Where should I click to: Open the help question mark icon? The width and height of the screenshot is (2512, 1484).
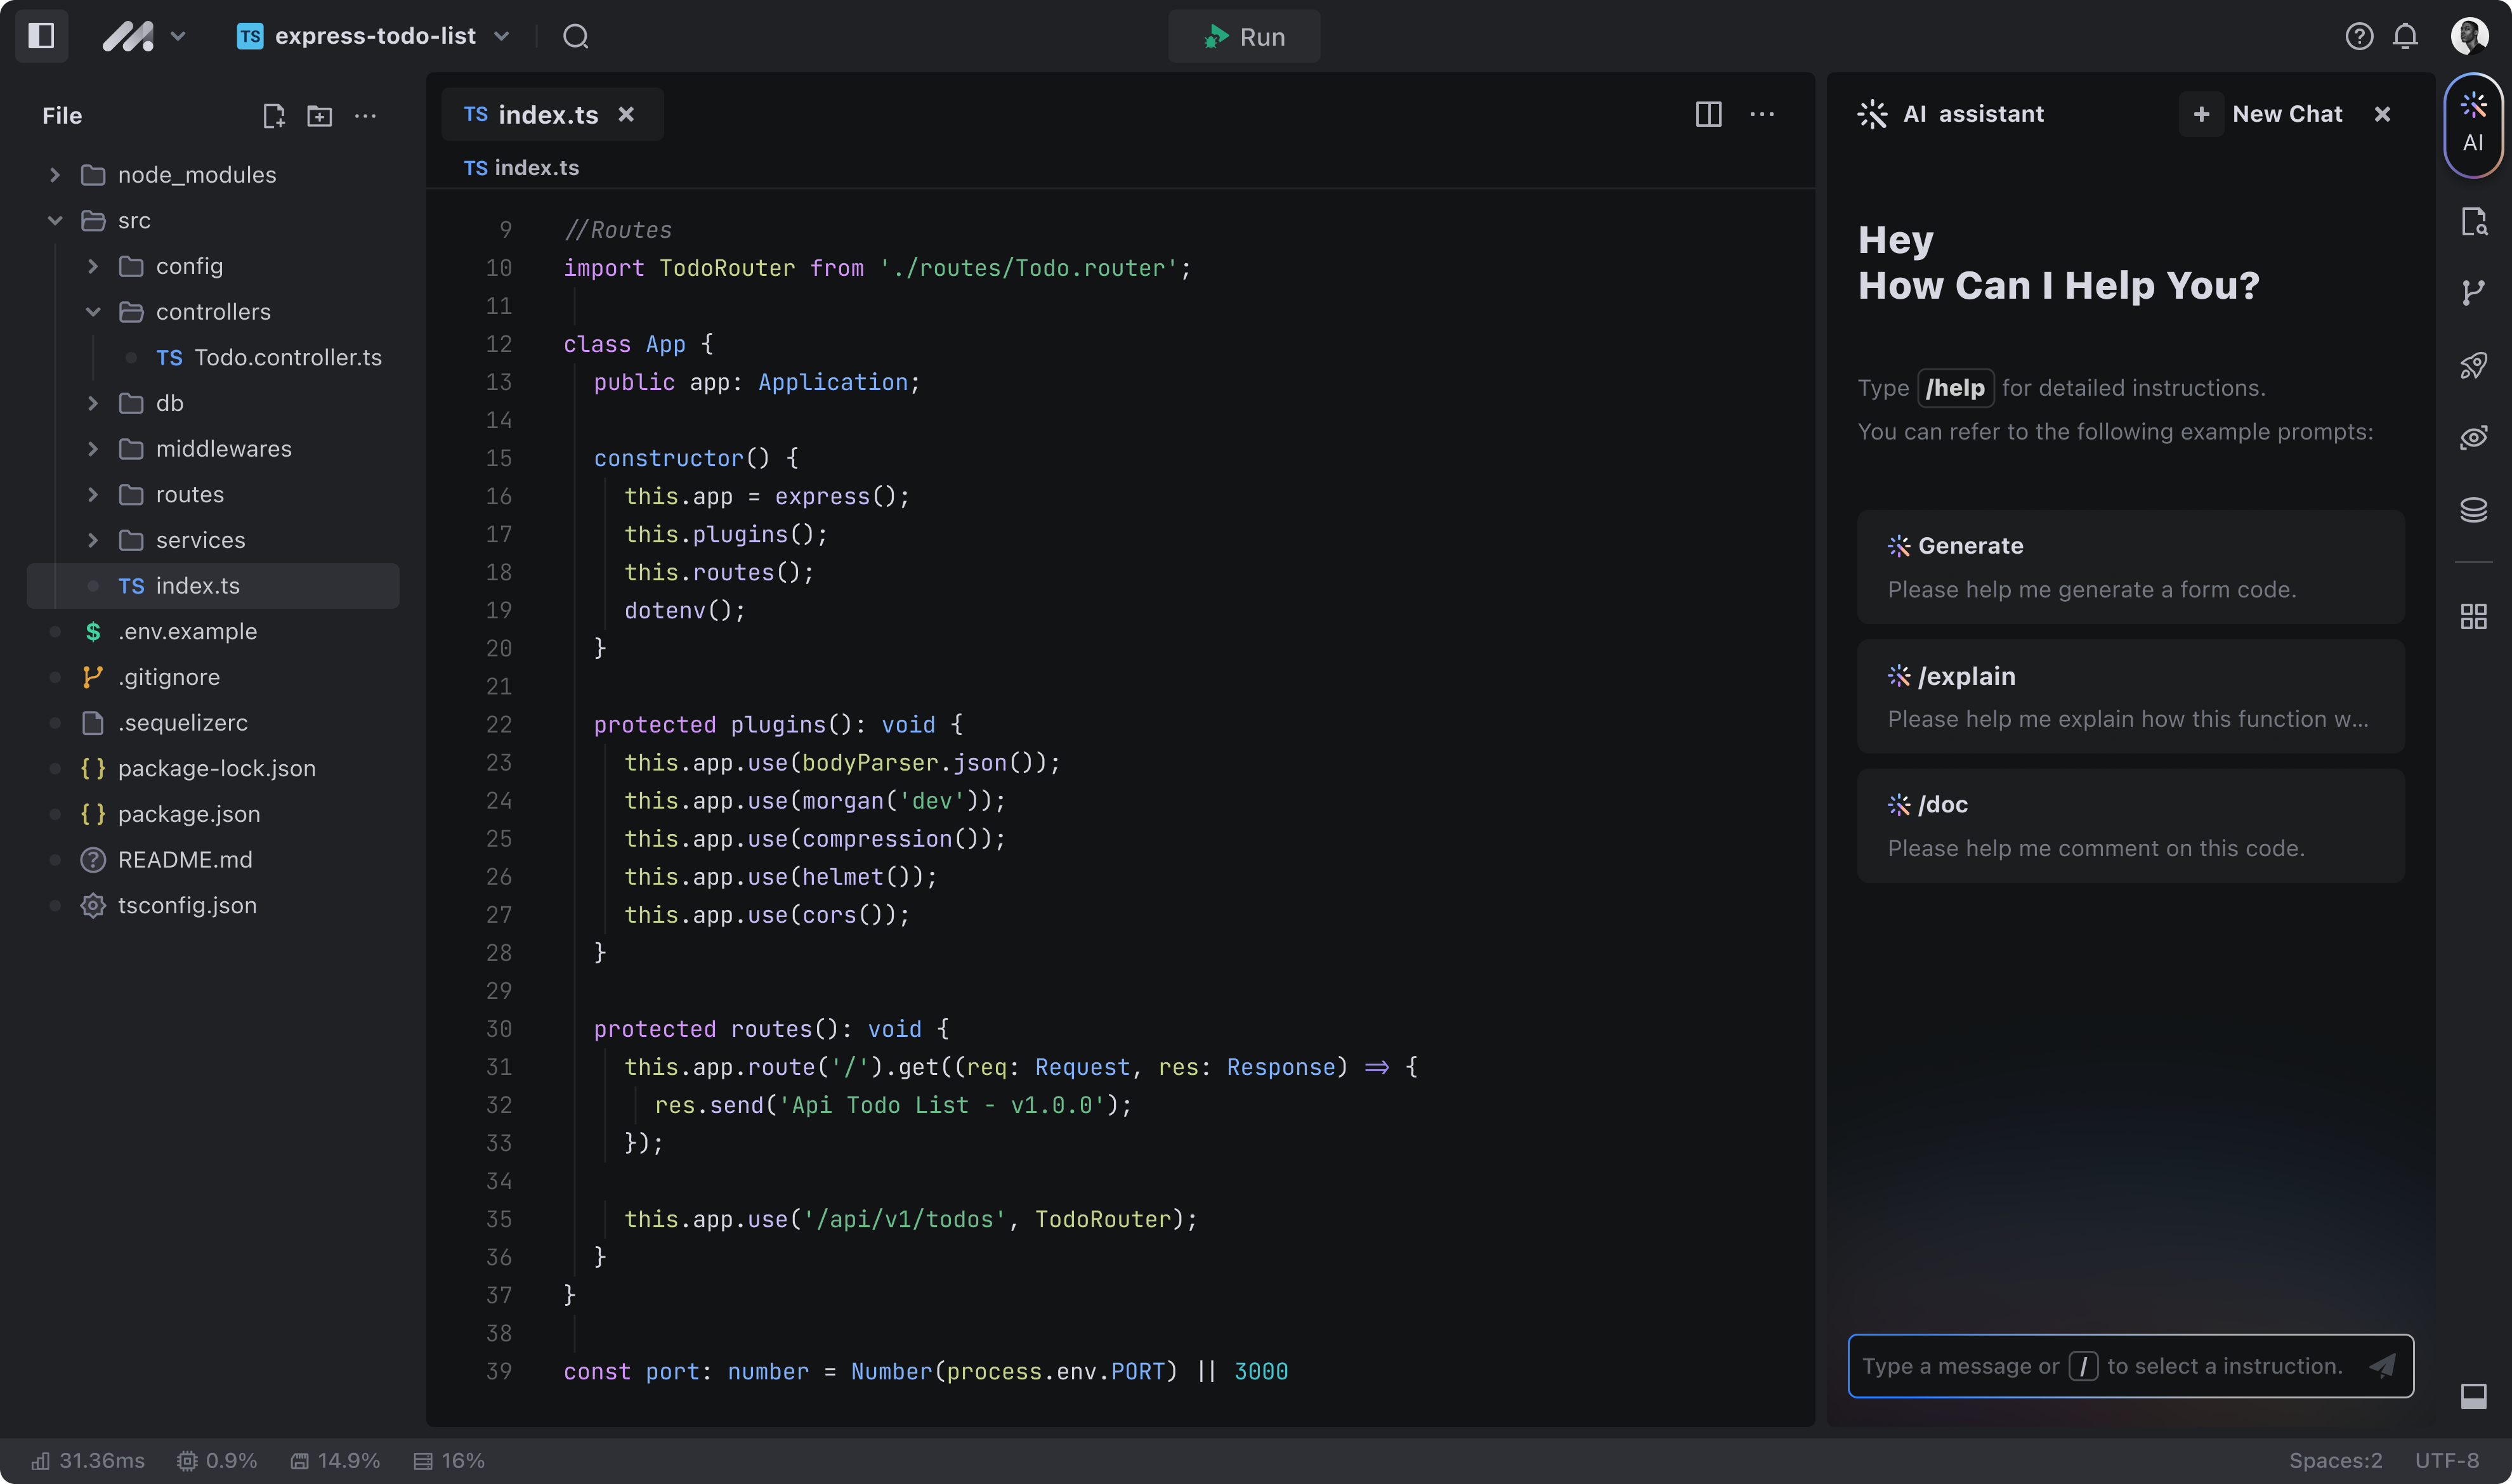(x=2358, y=36)
